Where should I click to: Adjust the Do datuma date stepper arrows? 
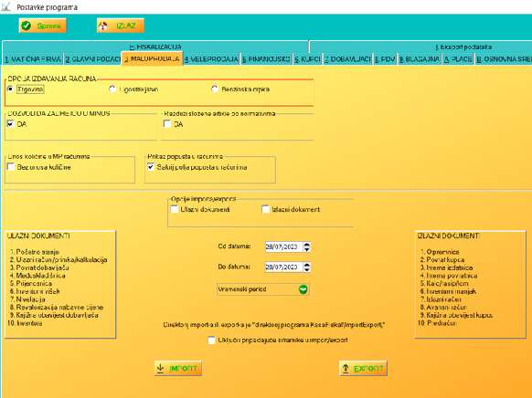coord(307,267)
